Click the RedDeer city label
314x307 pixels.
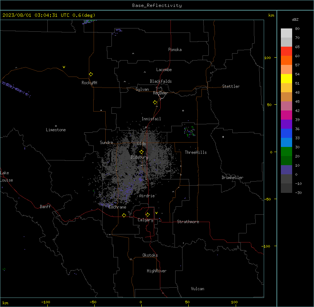click(160, 93)
